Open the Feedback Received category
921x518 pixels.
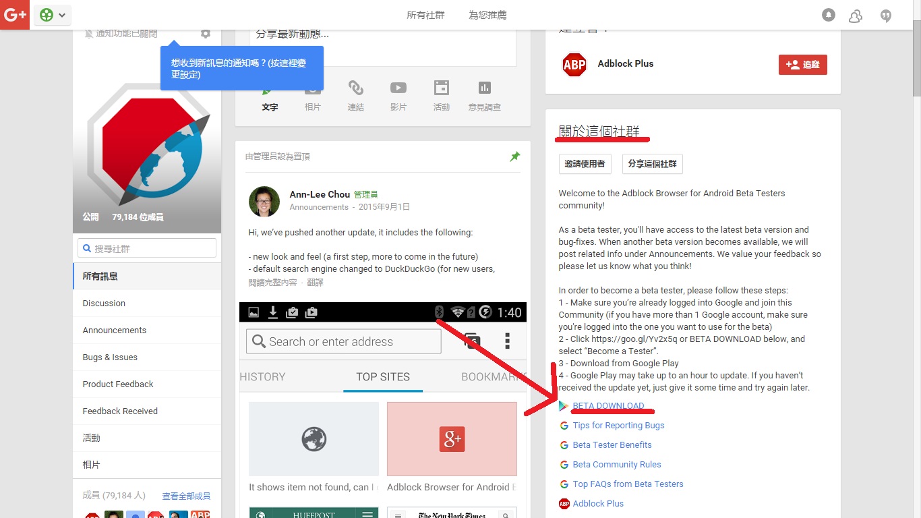147,411
